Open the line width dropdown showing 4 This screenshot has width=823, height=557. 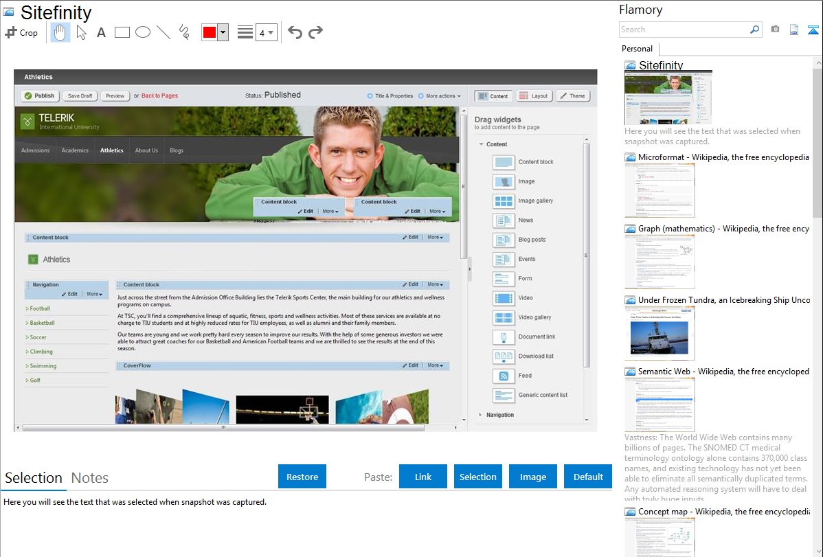tap(266, 33)
